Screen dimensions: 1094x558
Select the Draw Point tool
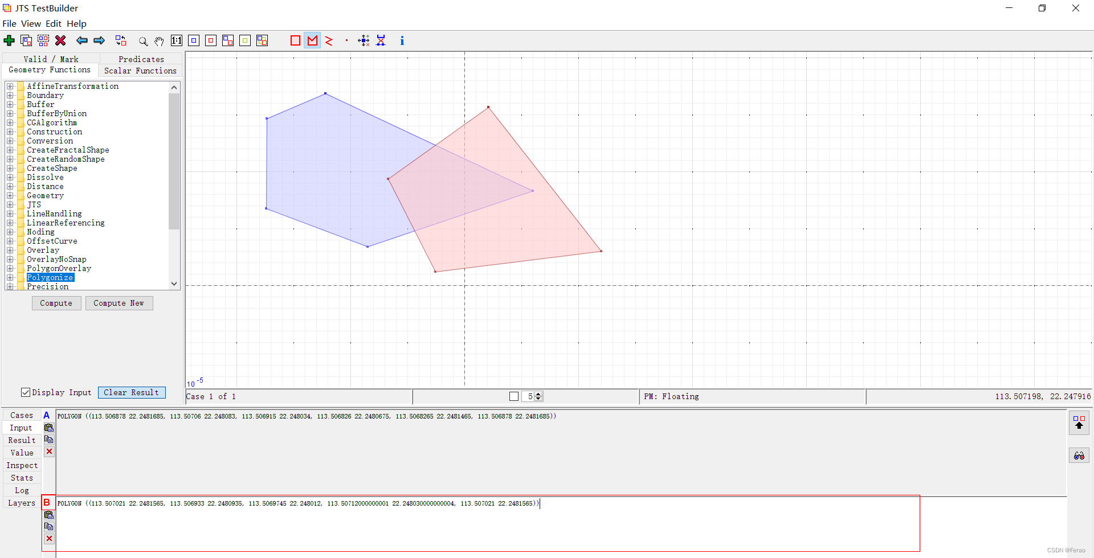pyautogui.click(x=346, y=40)
